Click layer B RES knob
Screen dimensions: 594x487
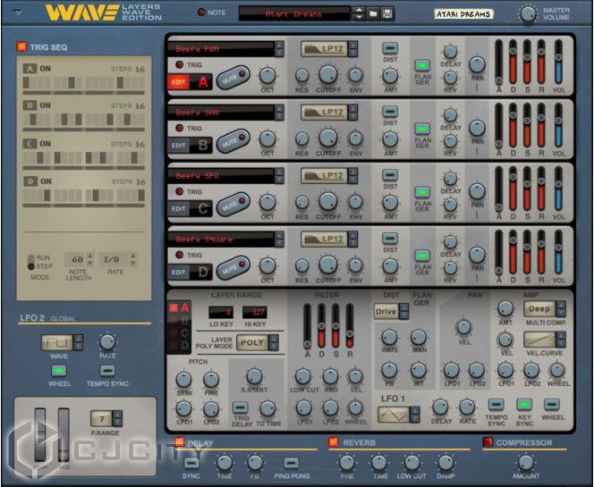[302, 139]
